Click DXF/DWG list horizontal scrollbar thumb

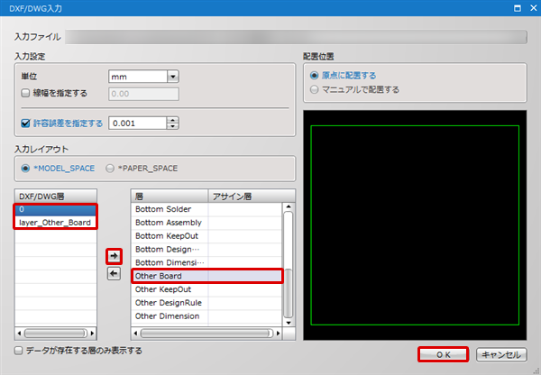pos(56,334)
